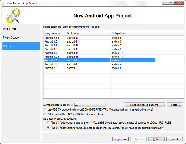This screenshot has height=144, width=186.
Task: Open the Architecture for IntelliSense dropdown
Action: (90, 105)
